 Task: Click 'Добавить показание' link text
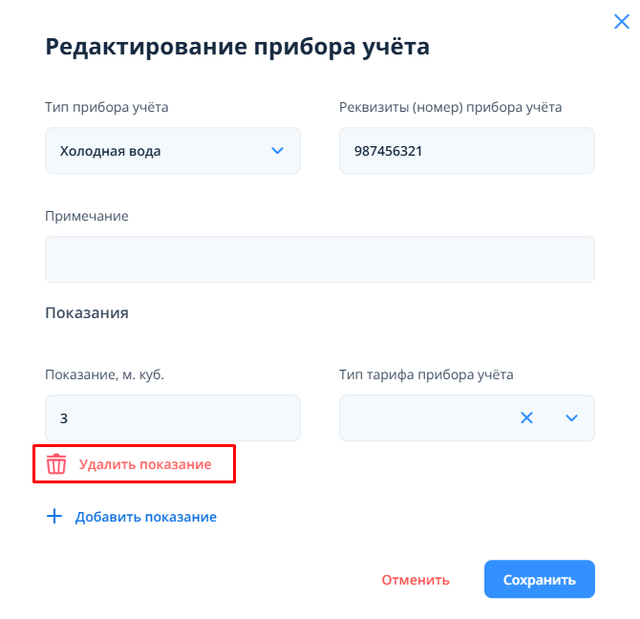pyautogui.click(x=146, y=517)
